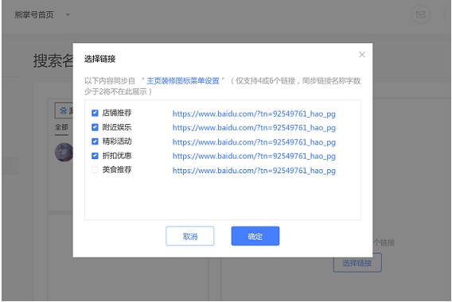
Task: Uncheck the 附近娱乐 checkbox
Action: point(95,127)
